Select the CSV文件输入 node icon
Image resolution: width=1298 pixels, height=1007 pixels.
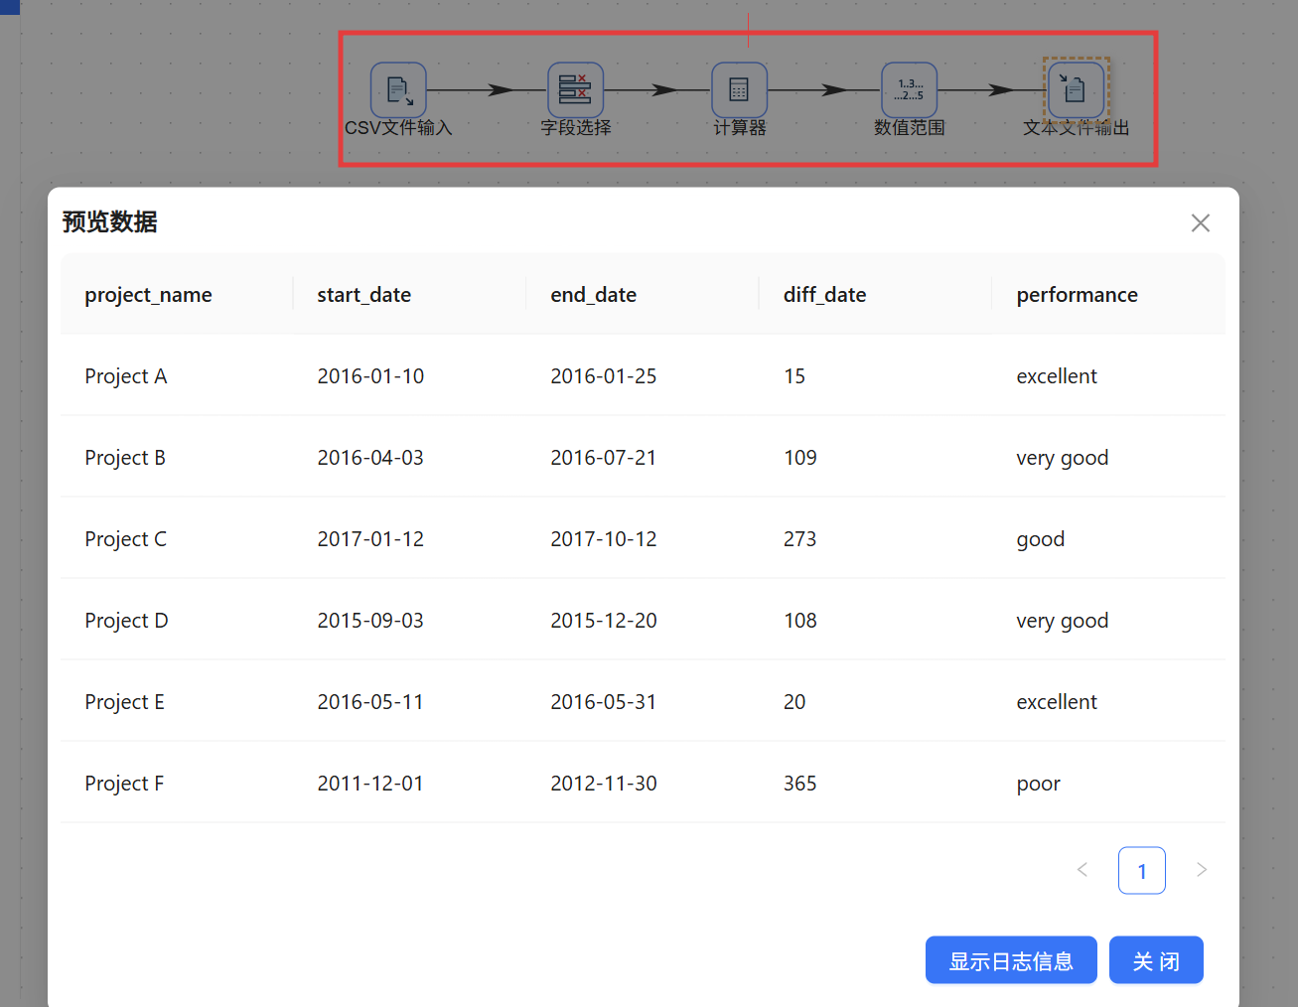coord(398,89)
